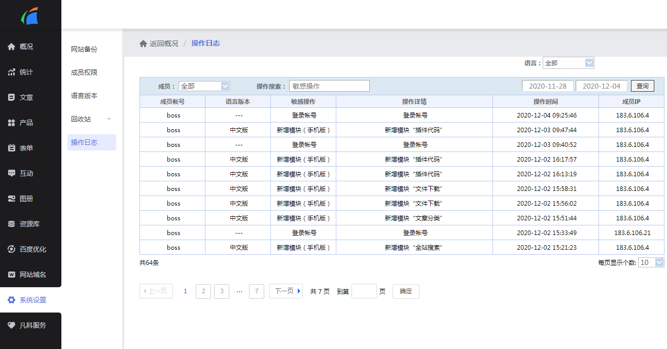Click IP address 183.6.106.21
667x349 pixels.
pyautogui.click(x=633, y=233)
